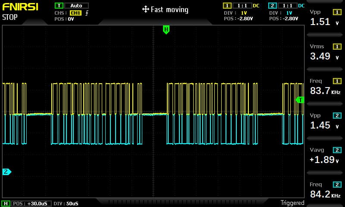Click channel 2 POS value -2.80V
345x207 pixels.
[290, 19]
